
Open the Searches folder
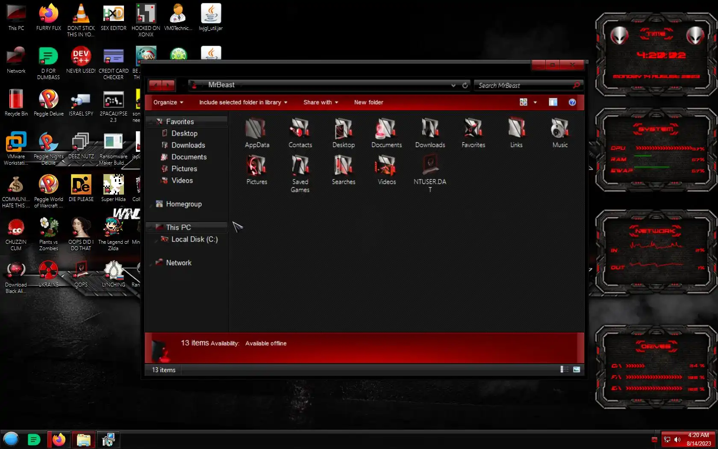tap(344, 170)
